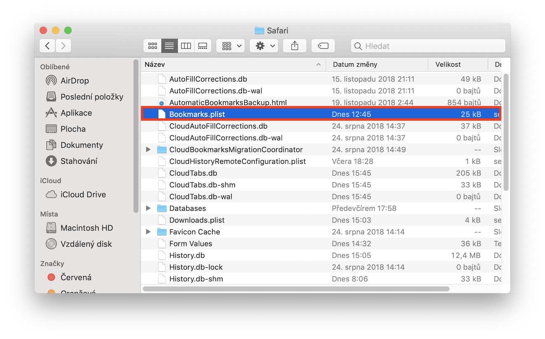Viewport: 545px width, 339px height.
Task: Click the file list vertical scrollbar
Action: tap(506, 132)
